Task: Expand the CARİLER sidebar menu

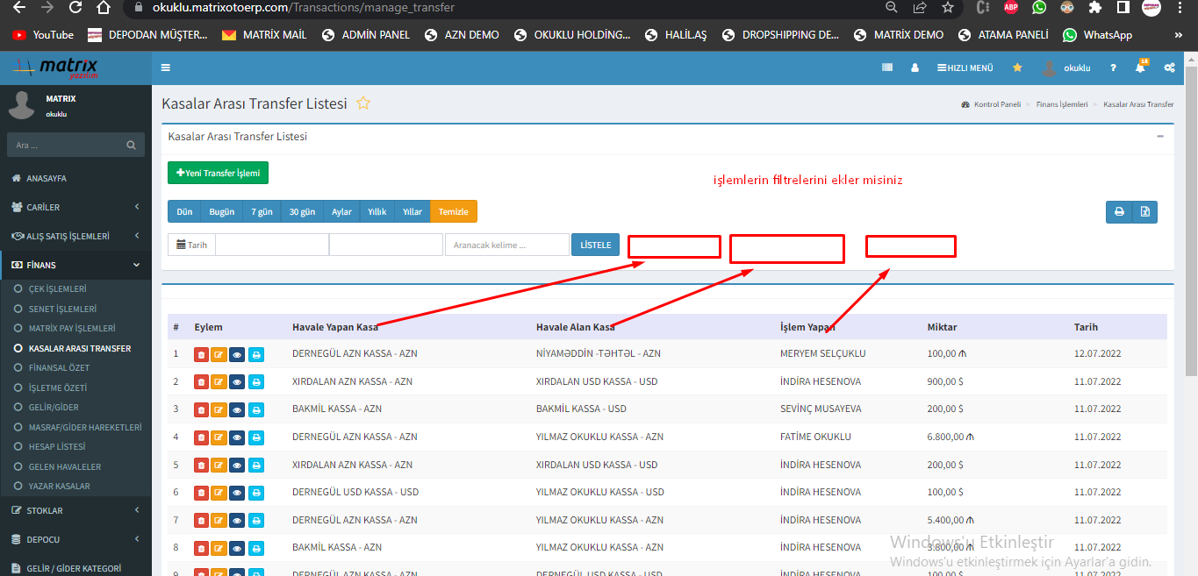Action: coord(75,207)
